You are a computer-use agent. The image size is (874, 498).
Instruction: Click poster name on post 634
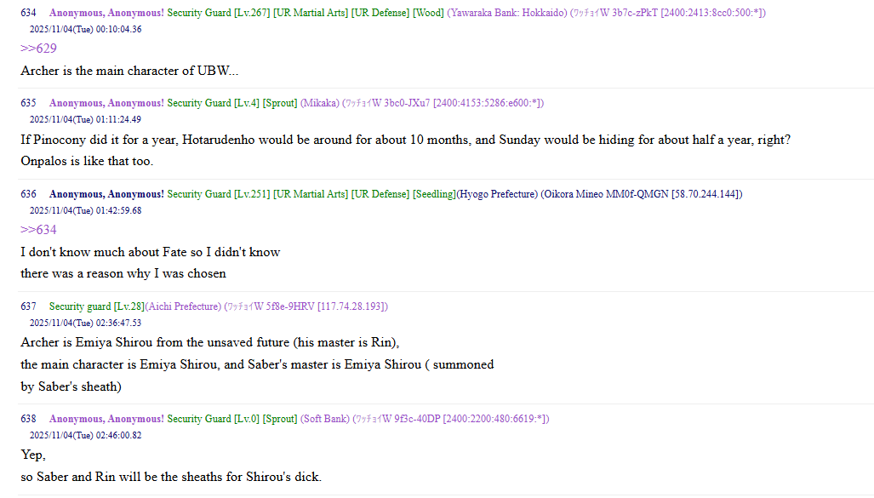pos(106,13)
